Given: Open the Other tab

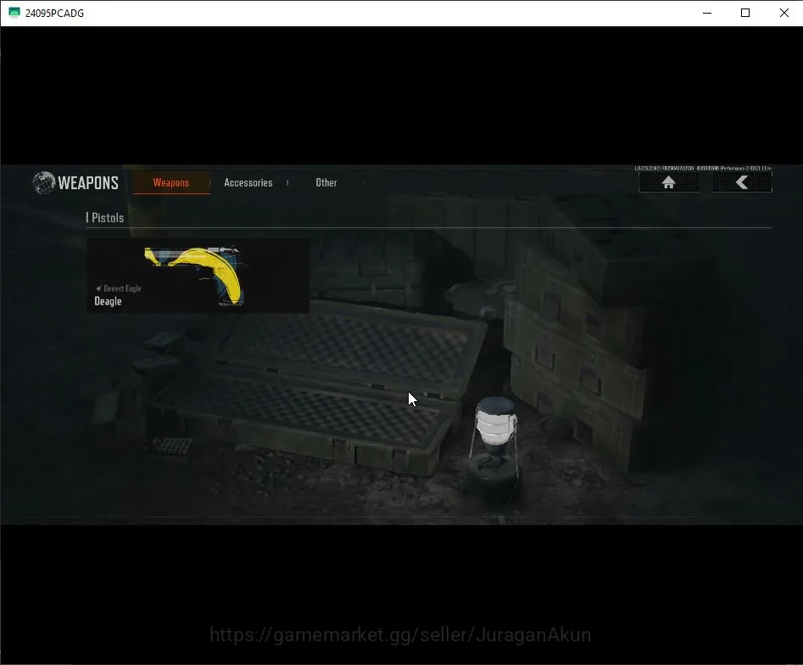Looking at the screenshot, I should click(x=326, y=183).
